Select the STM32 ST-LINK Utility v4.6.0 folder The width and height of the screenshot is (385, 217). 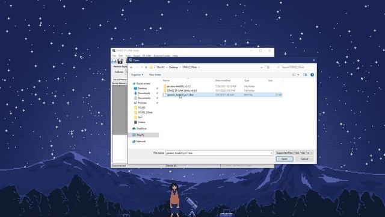point(182,90)
